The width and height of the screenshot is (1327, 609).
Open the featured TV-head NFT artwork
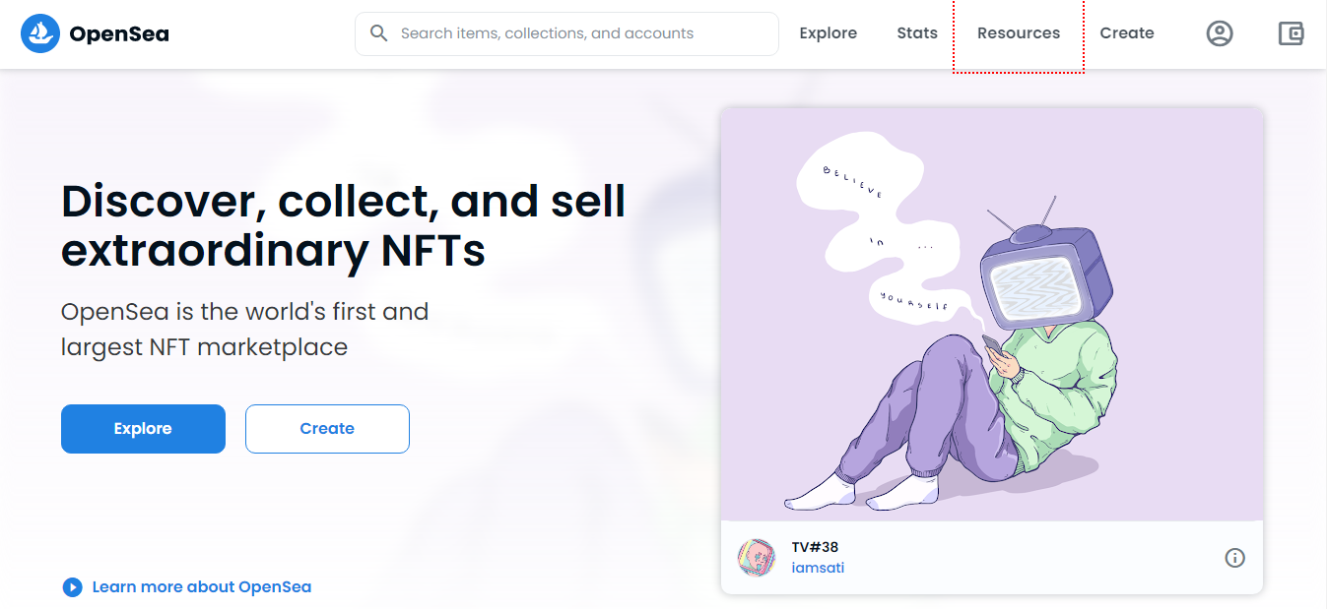pos(991,315)
